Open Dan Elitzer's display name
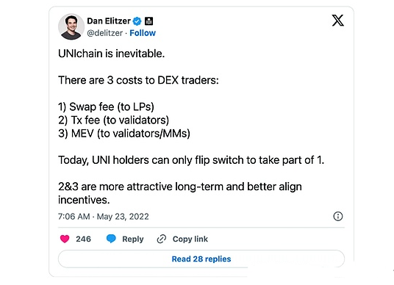This screenshot has height=285, width=394. pyautogui.click(x=109, y=21)
